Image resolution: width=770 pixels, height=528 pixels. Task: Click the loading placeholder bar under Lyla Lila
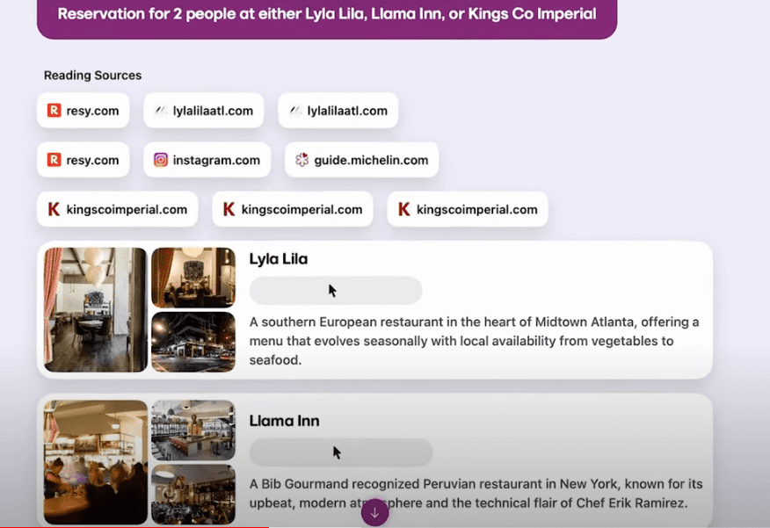coord(335,291)
